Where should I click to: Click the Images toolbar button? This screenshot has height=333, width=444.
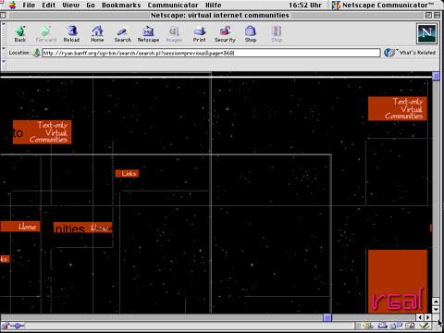pos(174,33)
